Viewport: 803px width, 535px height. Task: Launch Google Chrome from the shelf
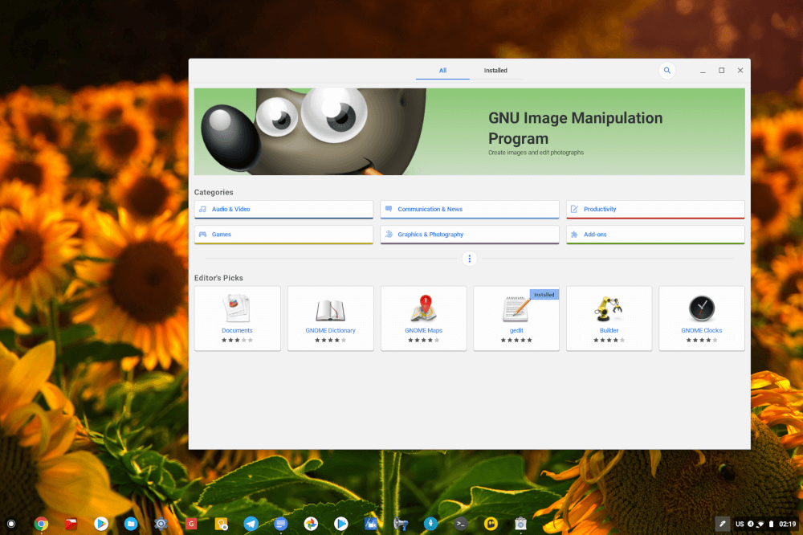(42, 524)
